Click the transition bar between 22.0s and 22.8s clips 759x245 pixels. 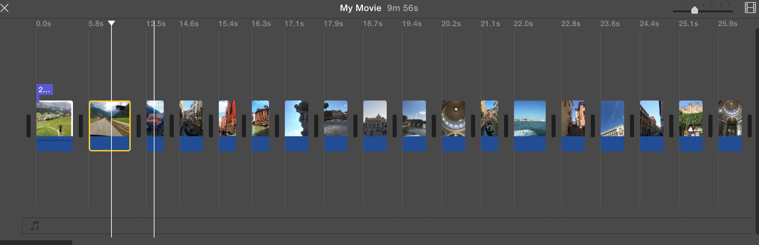point(554,126)
